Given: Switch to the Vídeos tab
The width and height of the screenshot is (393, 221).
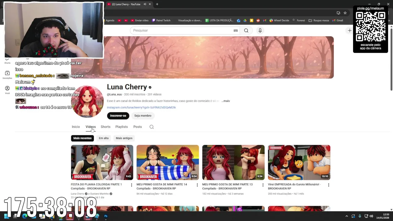Looking at the screenshot, I should (91, 127).
